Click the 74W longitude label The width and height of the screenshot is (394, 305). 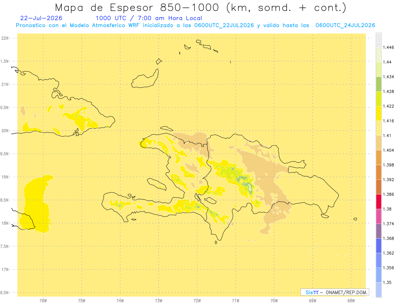(x=120, y=301)
